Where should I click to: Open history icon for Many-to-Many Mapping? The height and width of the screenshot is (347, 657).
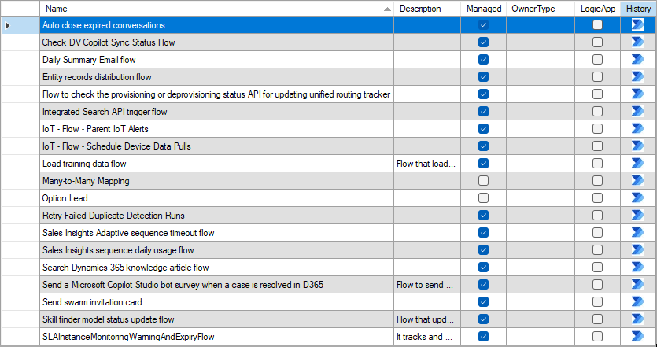coord(638,181)
